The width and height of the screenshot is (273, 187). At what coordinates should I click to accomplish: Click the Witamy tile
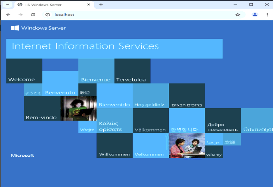pyautogui.click(x=214, y=152)
